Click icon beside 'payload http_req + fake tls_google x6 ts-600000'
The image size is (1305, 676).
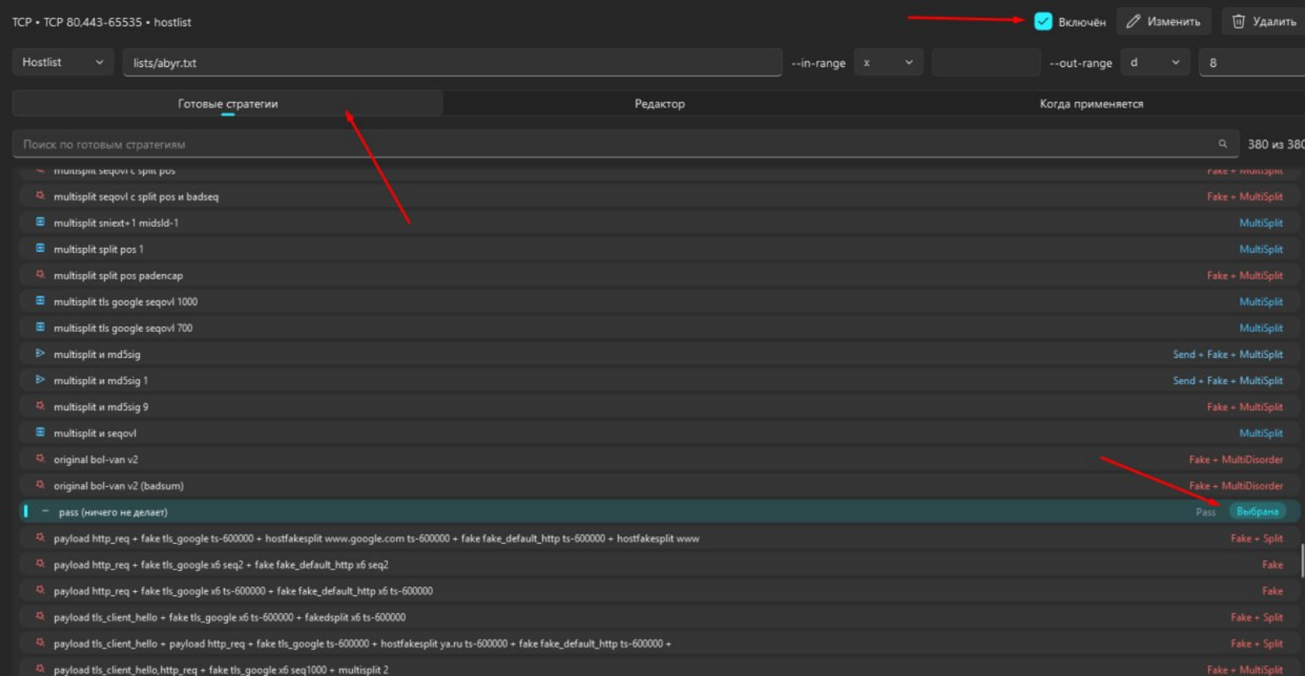[x=40, y=590]
